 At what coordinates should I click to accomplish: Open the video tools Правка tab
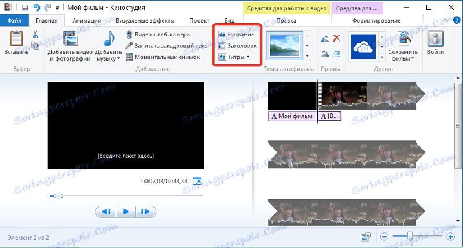coord(286,21)
